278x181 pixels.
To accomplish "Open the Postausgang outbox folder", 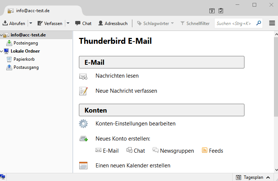I will pyautogui.click(x=26, y=67).
